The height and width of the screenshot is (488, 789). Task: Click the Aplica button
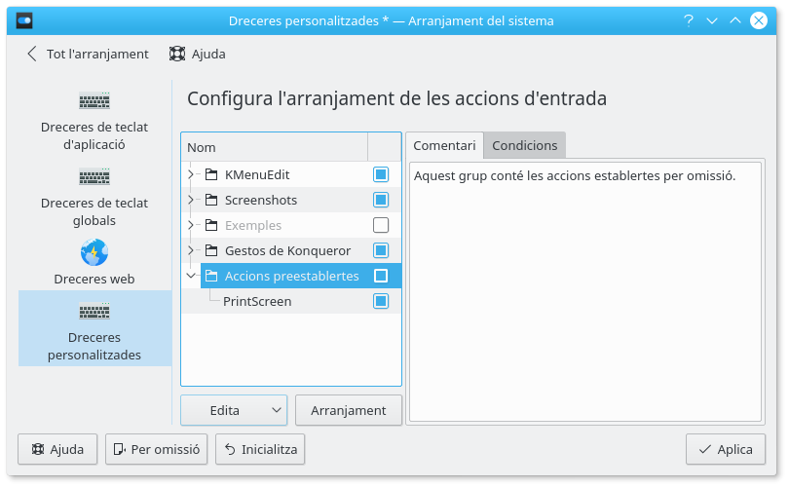pos(725,449)
